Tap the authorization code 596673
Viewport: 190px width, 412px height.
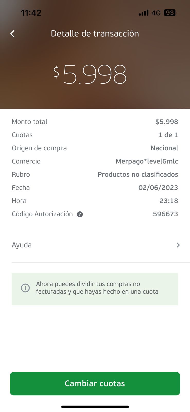pyautogui.click(x=165, y=214)
